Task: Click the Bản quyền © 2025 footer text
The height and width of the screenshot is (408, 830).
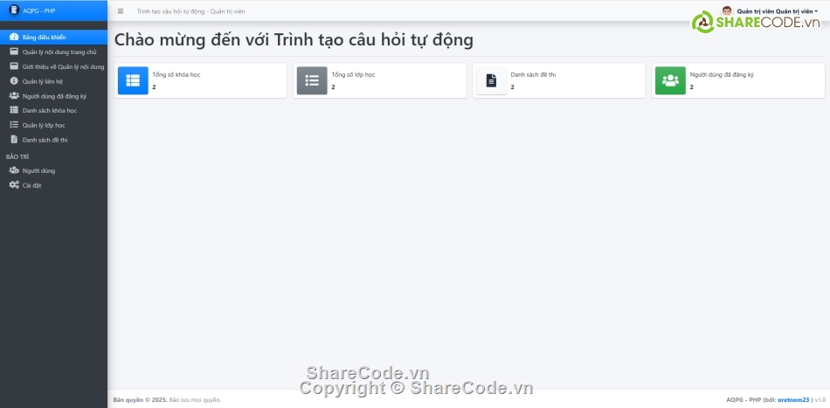Action: click(x=141, y=399)
